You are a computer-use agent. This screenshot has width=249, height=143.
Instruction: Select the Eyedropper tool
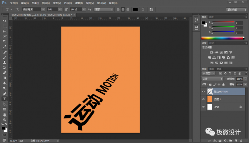point(5,47)
